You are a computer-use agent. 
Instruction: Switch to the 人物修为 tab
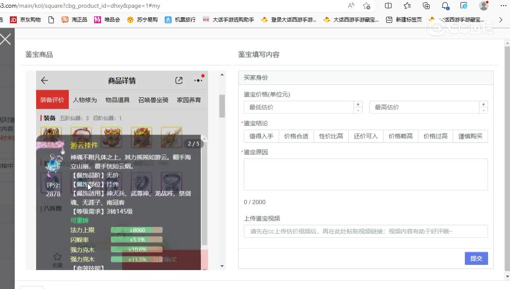point(85,100)
